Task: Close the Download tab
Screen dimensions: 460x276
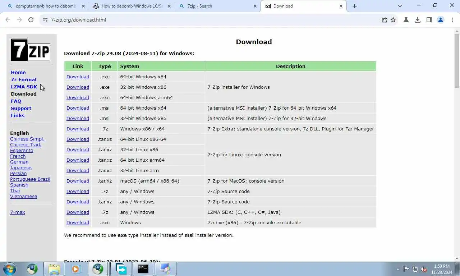Action: coord(341,6)
